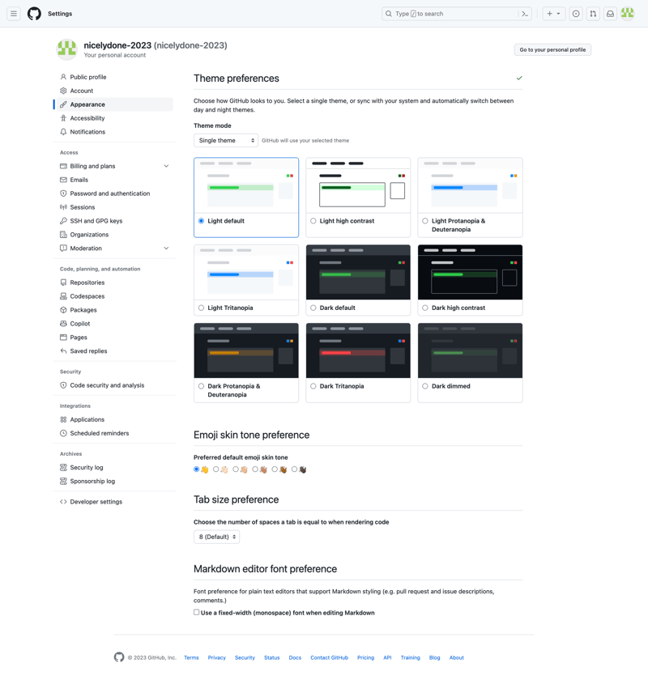Go to Accessibility settings
648x684 pixels.
click(87, 118)
